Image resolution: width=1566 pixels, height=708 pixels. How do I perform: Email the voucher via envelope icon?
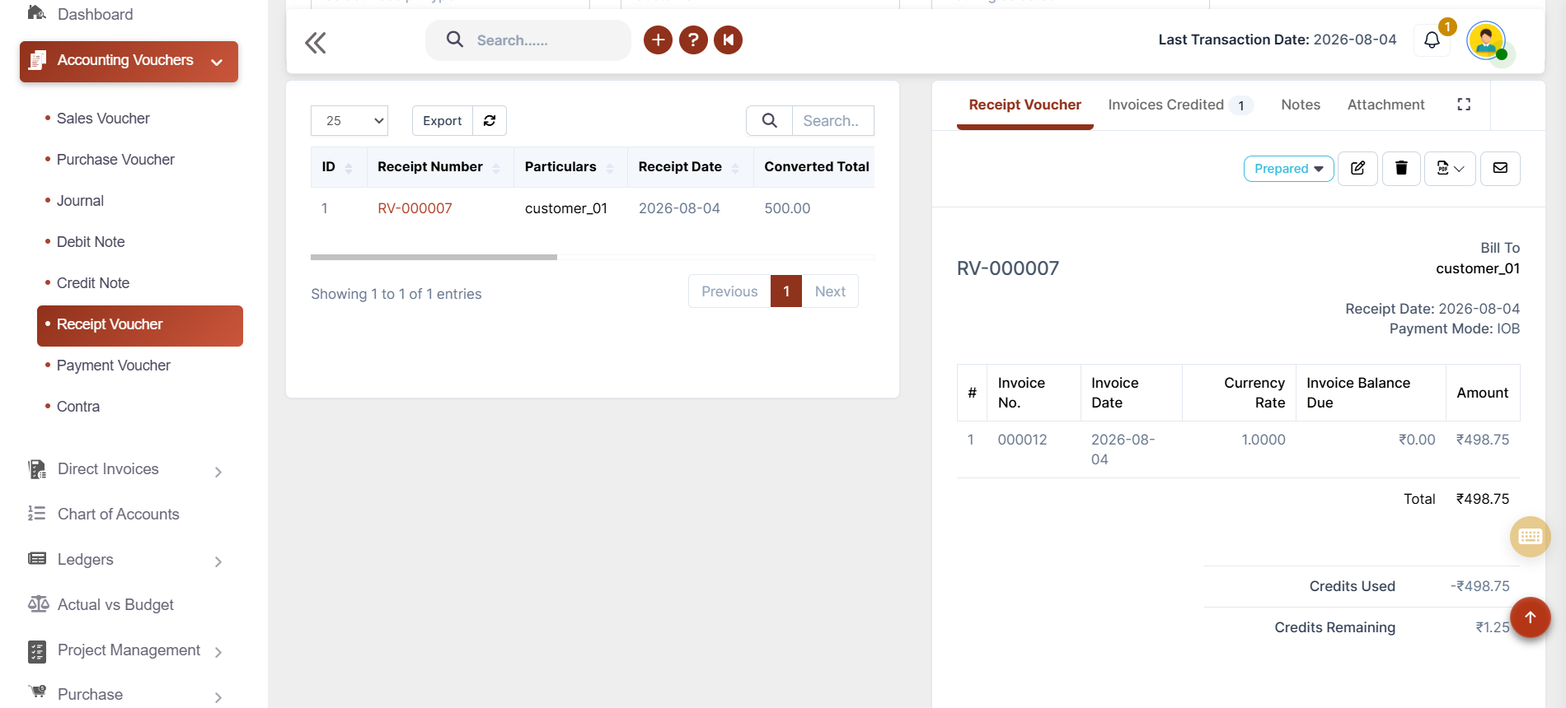1500,168
